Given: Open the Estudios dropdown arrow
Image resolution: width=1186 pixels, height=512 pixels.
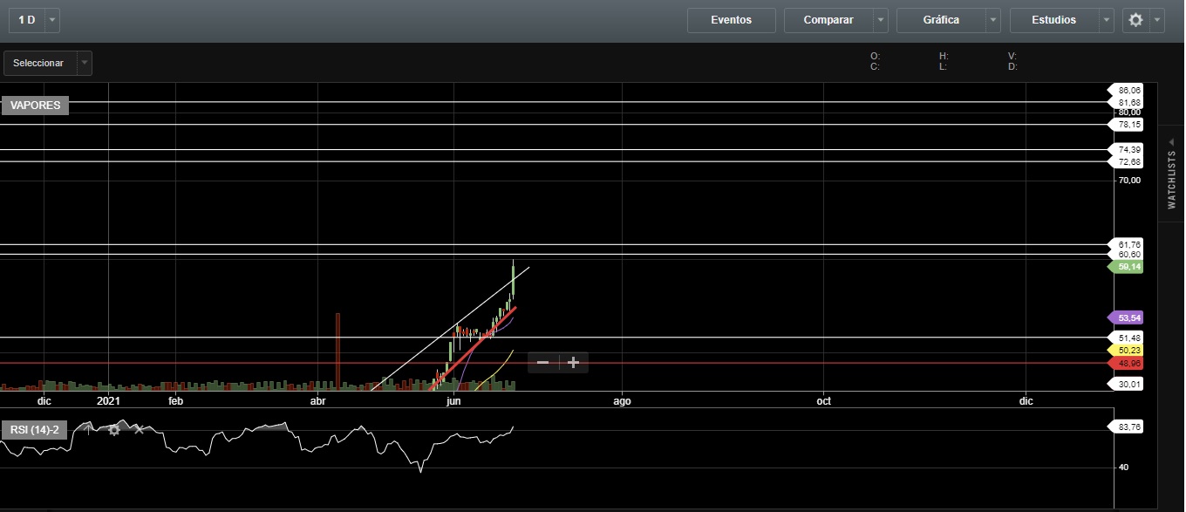Looking at the screenshot, I should tap(1107, 20).
